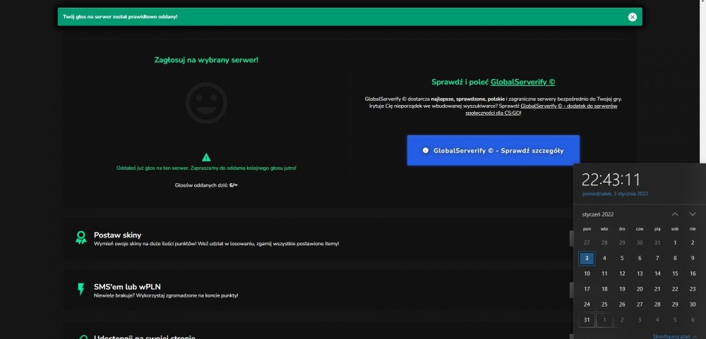The height and width of the screenshot is (339, 706).
Task: Select January 30 in the calendar
Action: [693, 304]
